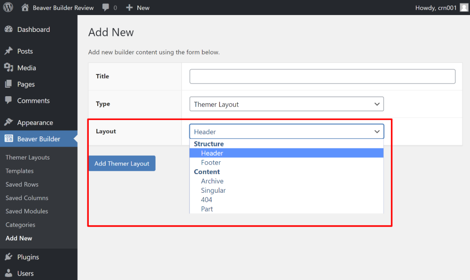Open the user avatar in admin bar

[x=464, y=8]
